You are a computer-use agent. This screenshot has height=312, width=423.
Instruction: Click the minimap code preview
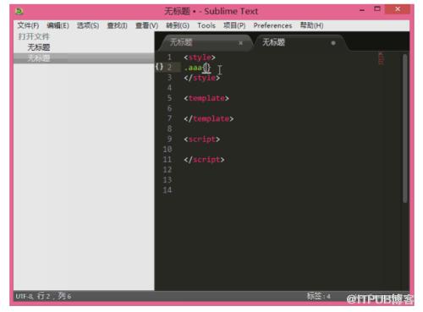click(381, 58)
